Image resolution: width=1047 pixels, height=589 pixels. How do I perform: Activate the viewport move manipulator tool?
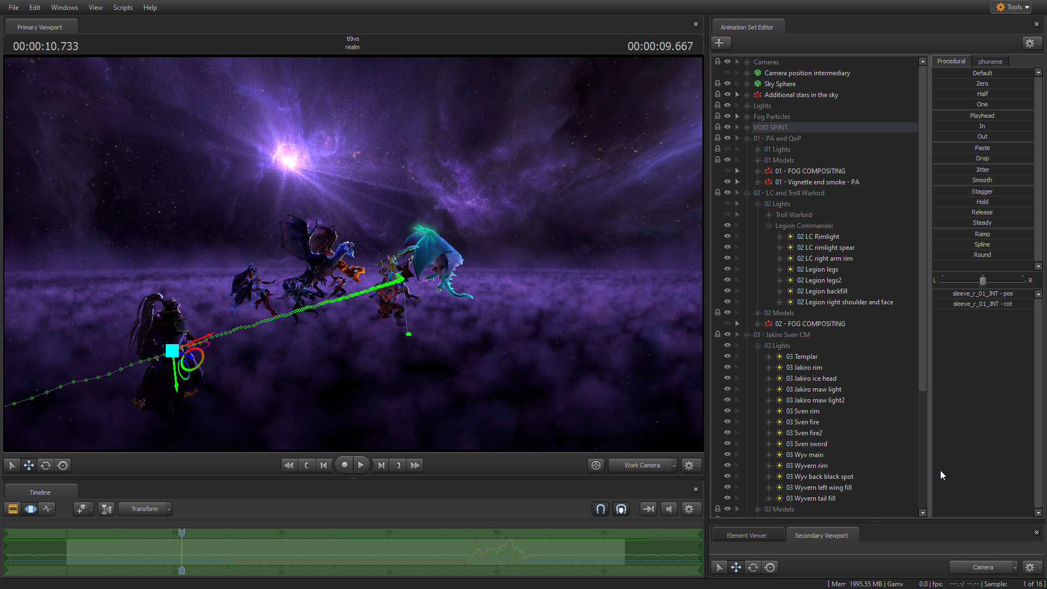[x=29, y=465]
